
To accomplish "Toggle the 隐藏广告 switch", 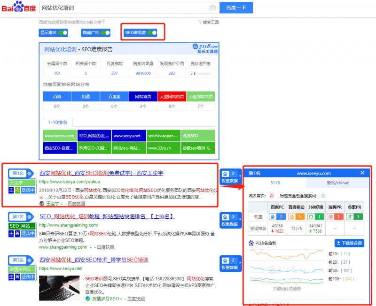I will (x=105, y=32).
